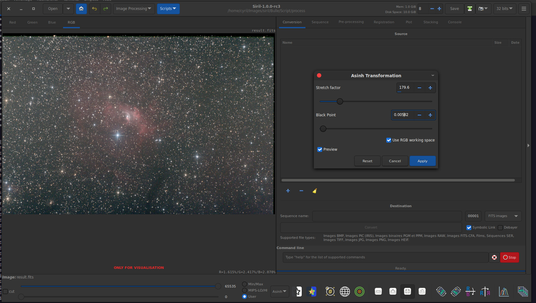Click the Stretch factor slider handle
The width and height of the screenshot is (536, 303).
tap(340, 101)
